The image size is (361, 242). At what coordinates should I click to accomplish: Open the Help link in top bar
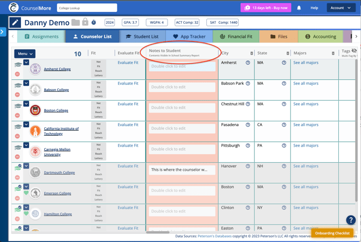[314, 8]
